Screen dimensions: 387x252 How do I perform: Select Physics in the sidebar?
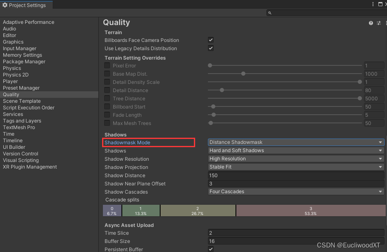click(x=12, y=68)
